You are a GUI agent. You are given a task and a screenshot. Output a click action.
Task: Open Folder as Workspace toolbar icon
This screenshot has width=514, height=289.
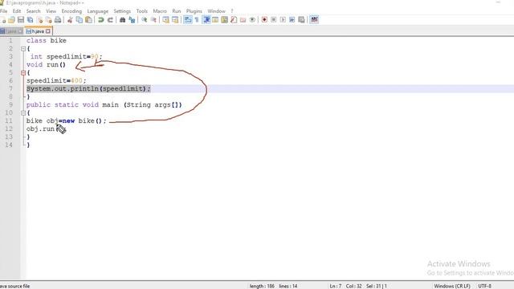[x=243, y=20]
